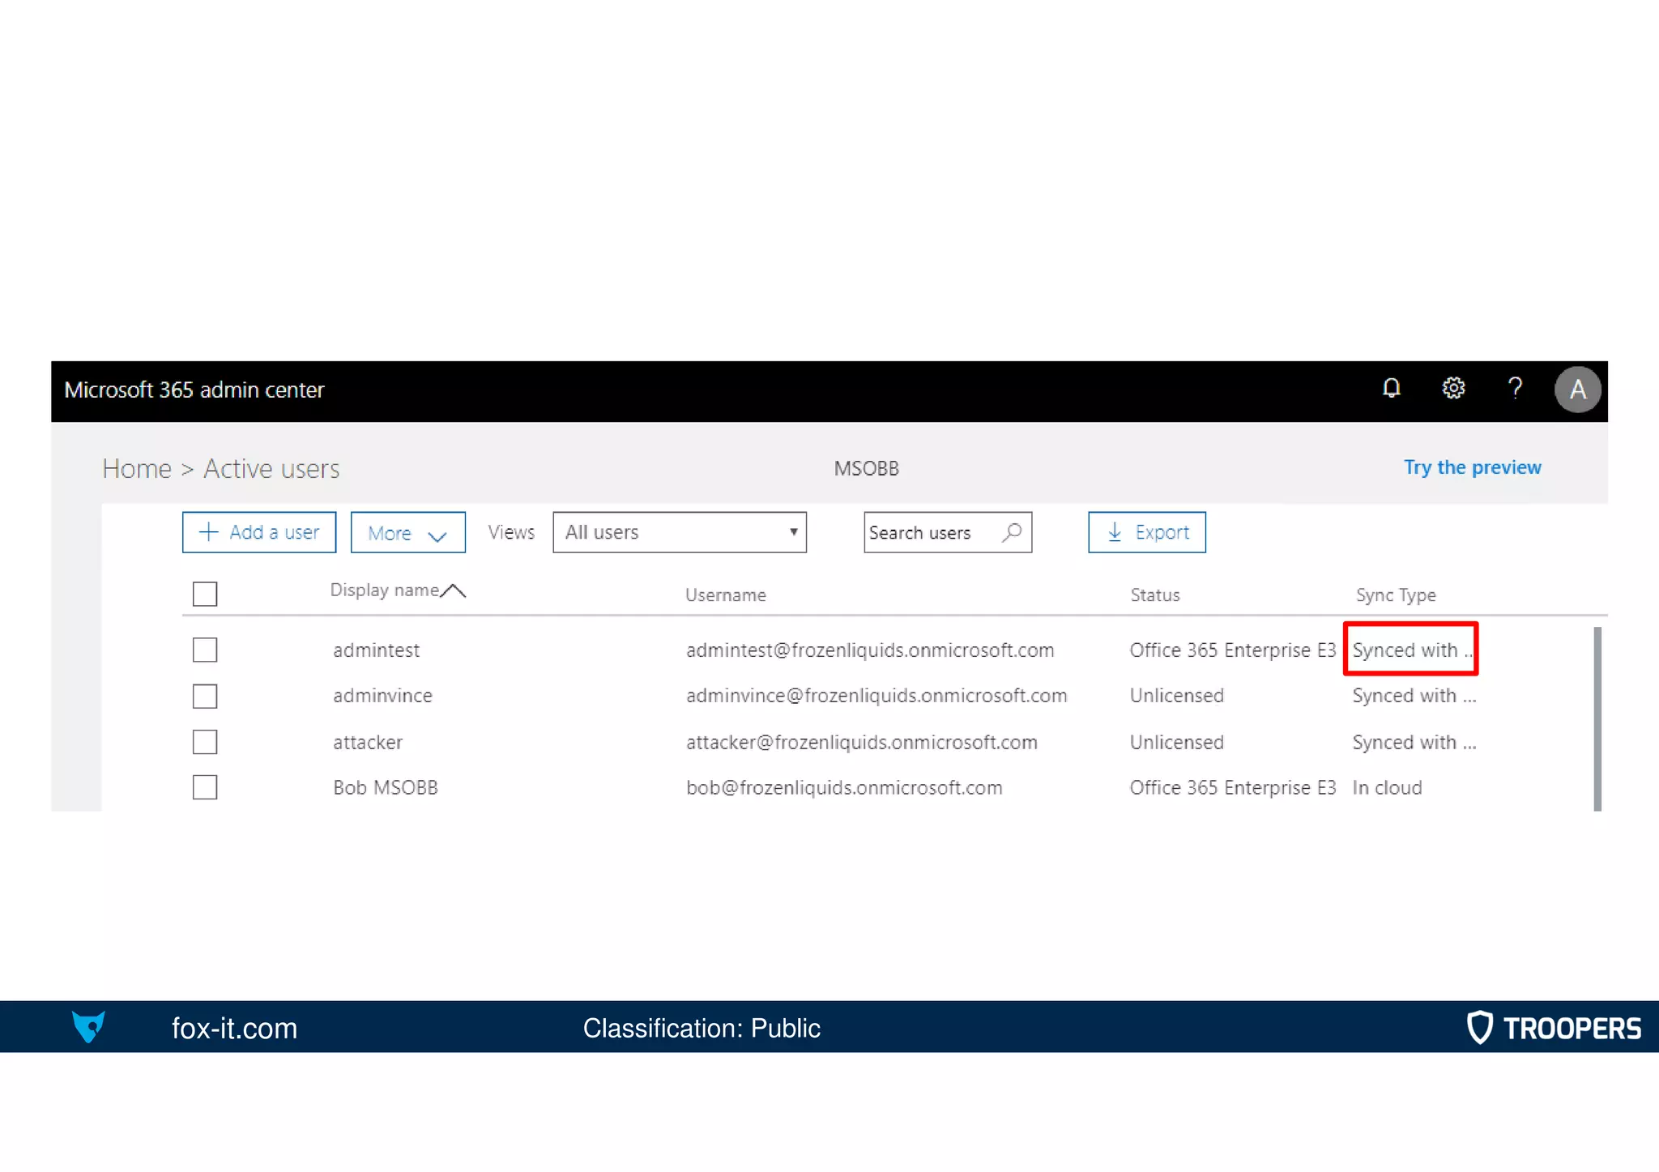Click the Display name sort arrow
The height and width of the screenshot is (1172, 1659).
click(454, 590)
